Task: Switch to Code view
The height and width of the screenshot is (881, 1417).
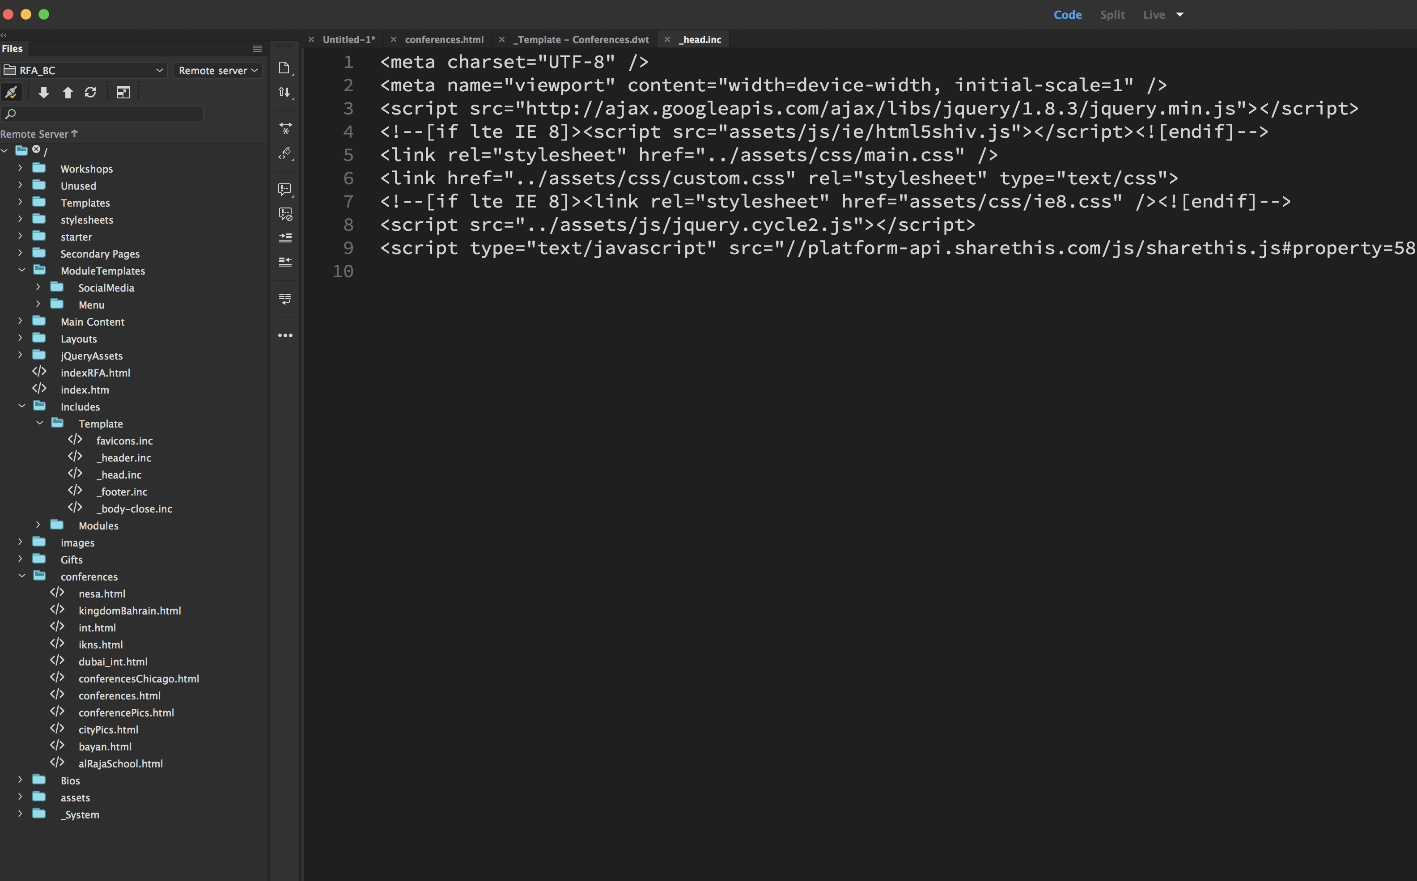Action: tap(1067, 15)
